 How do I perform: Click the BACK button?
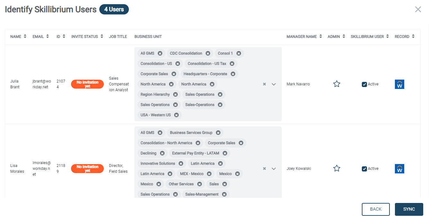pos(376,209)
